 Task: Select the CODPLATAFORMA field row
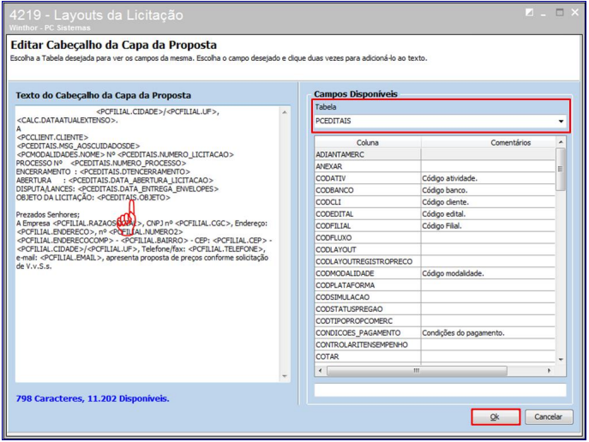point(435,285)
